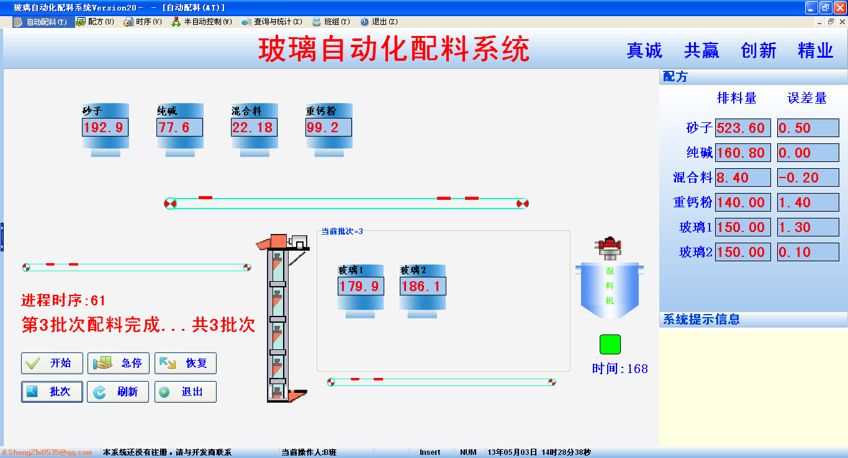
Task: Click the green mixer status indicator
Action: point(610,344)
